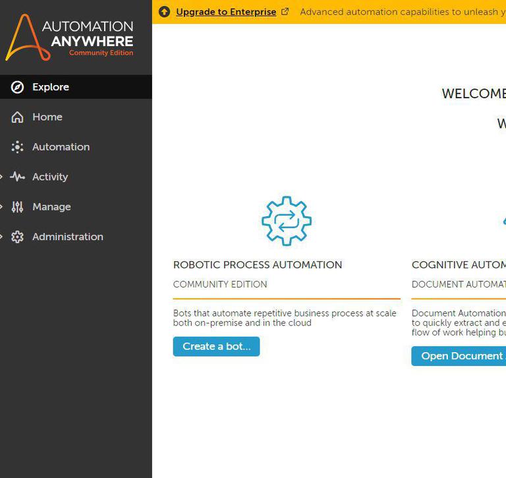Click the Automation dots icon

pyautogui.click(x=17, y=147)
